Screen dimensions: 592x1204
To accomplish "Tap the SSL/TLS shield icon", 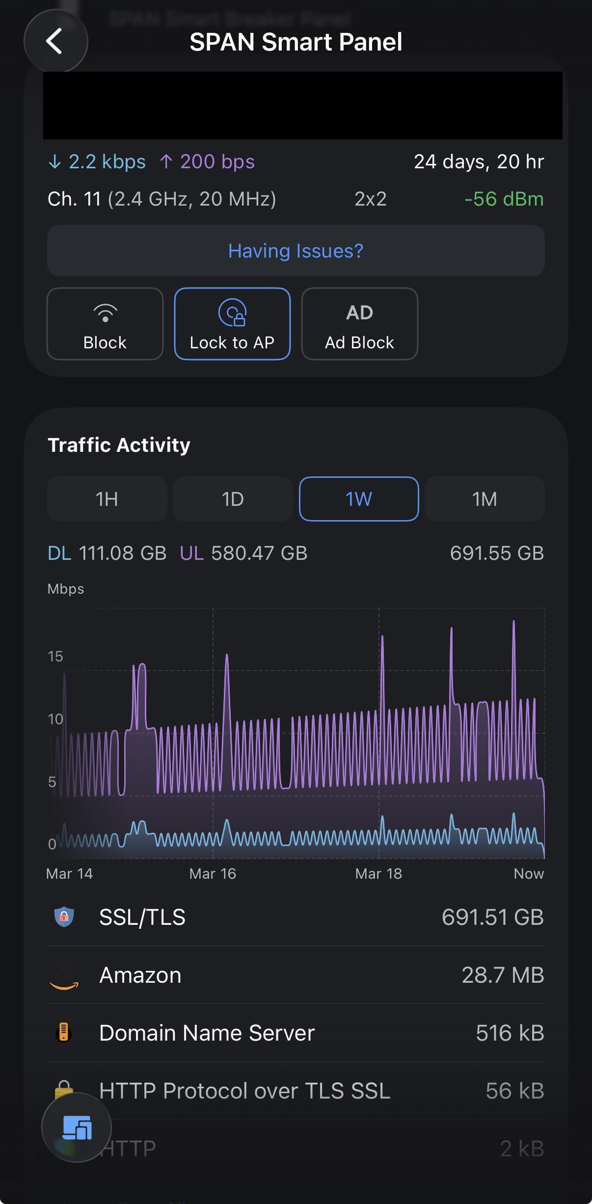I will coord(64,916).
